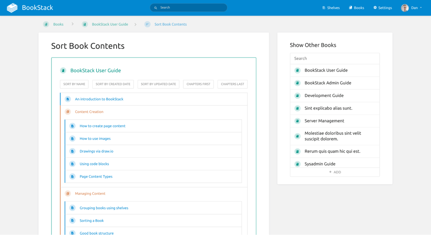Click the chapter icon beside 'Managing Content'
This screenshot has height=235, width=431.
tap(68, 193)
